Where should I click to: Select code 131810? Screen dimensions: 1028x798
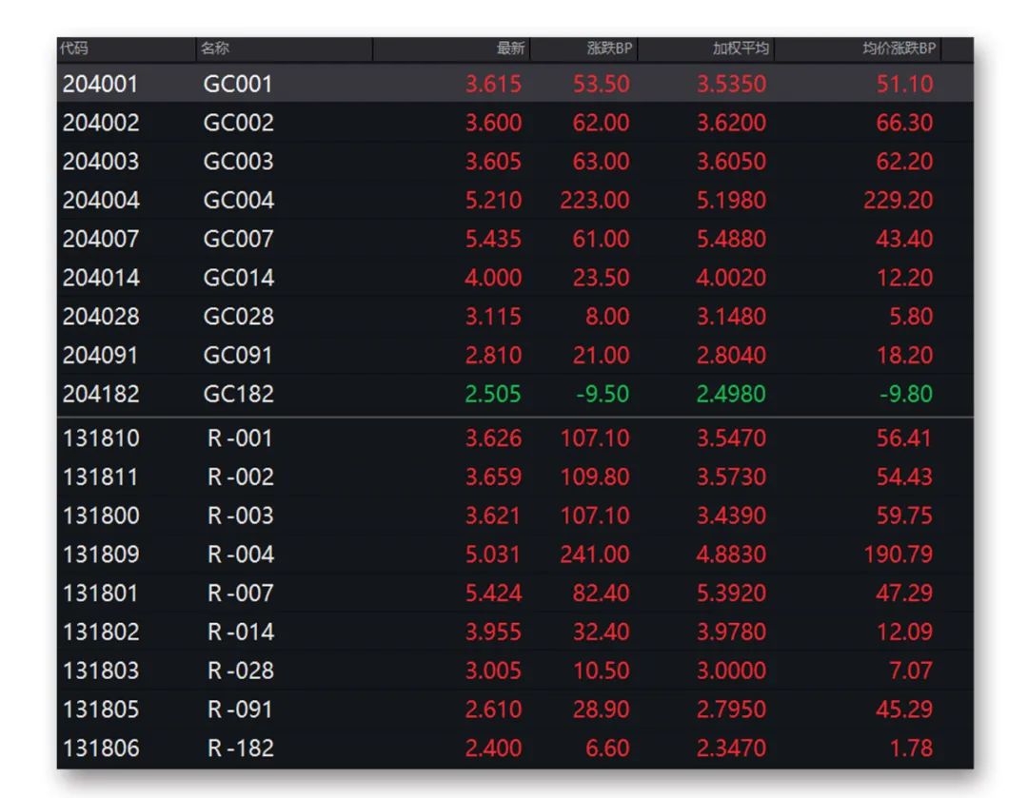pyautogui.click(x=100, y=438)
